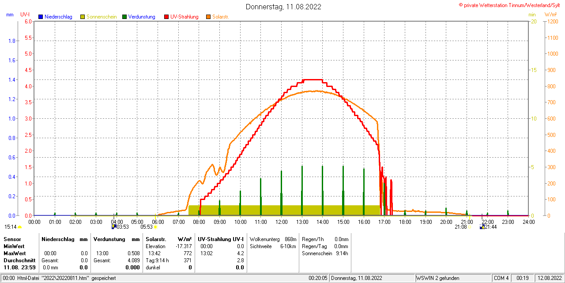Click the sun icon next to 15:14
Screen dimensions: 565x283
tap(19, 227)
